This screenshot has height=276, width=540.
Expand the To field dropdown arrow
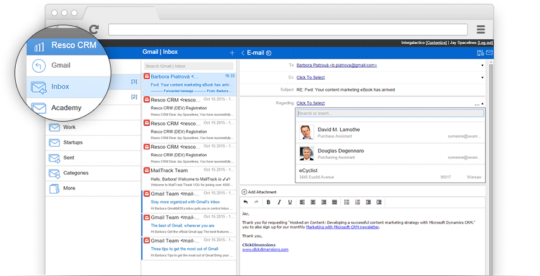[482, 65]
